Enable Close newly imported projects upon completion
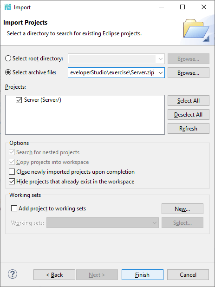Image resolution: width=215 pixels, height=287 pixels. [12, 172]
